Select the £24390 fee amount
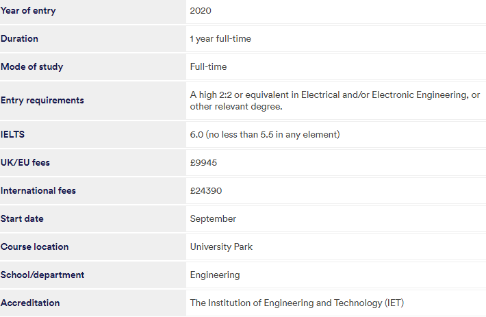Image resolution: width=486 pixels, height=317 pixels. pyautogui.click(x=206, y=190)
